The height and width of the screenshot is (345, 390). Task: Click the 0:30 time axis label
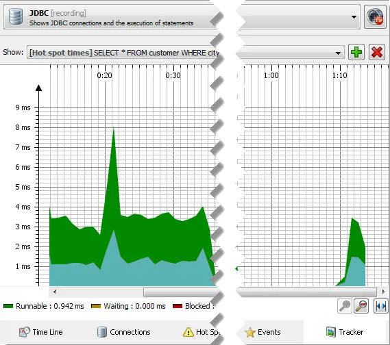pos(173,75)
